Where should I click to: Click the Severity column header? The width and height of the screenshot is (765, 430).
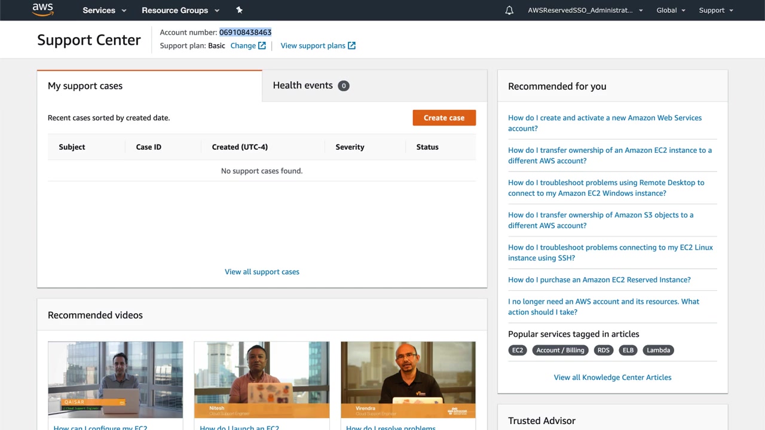coord(350,147)
